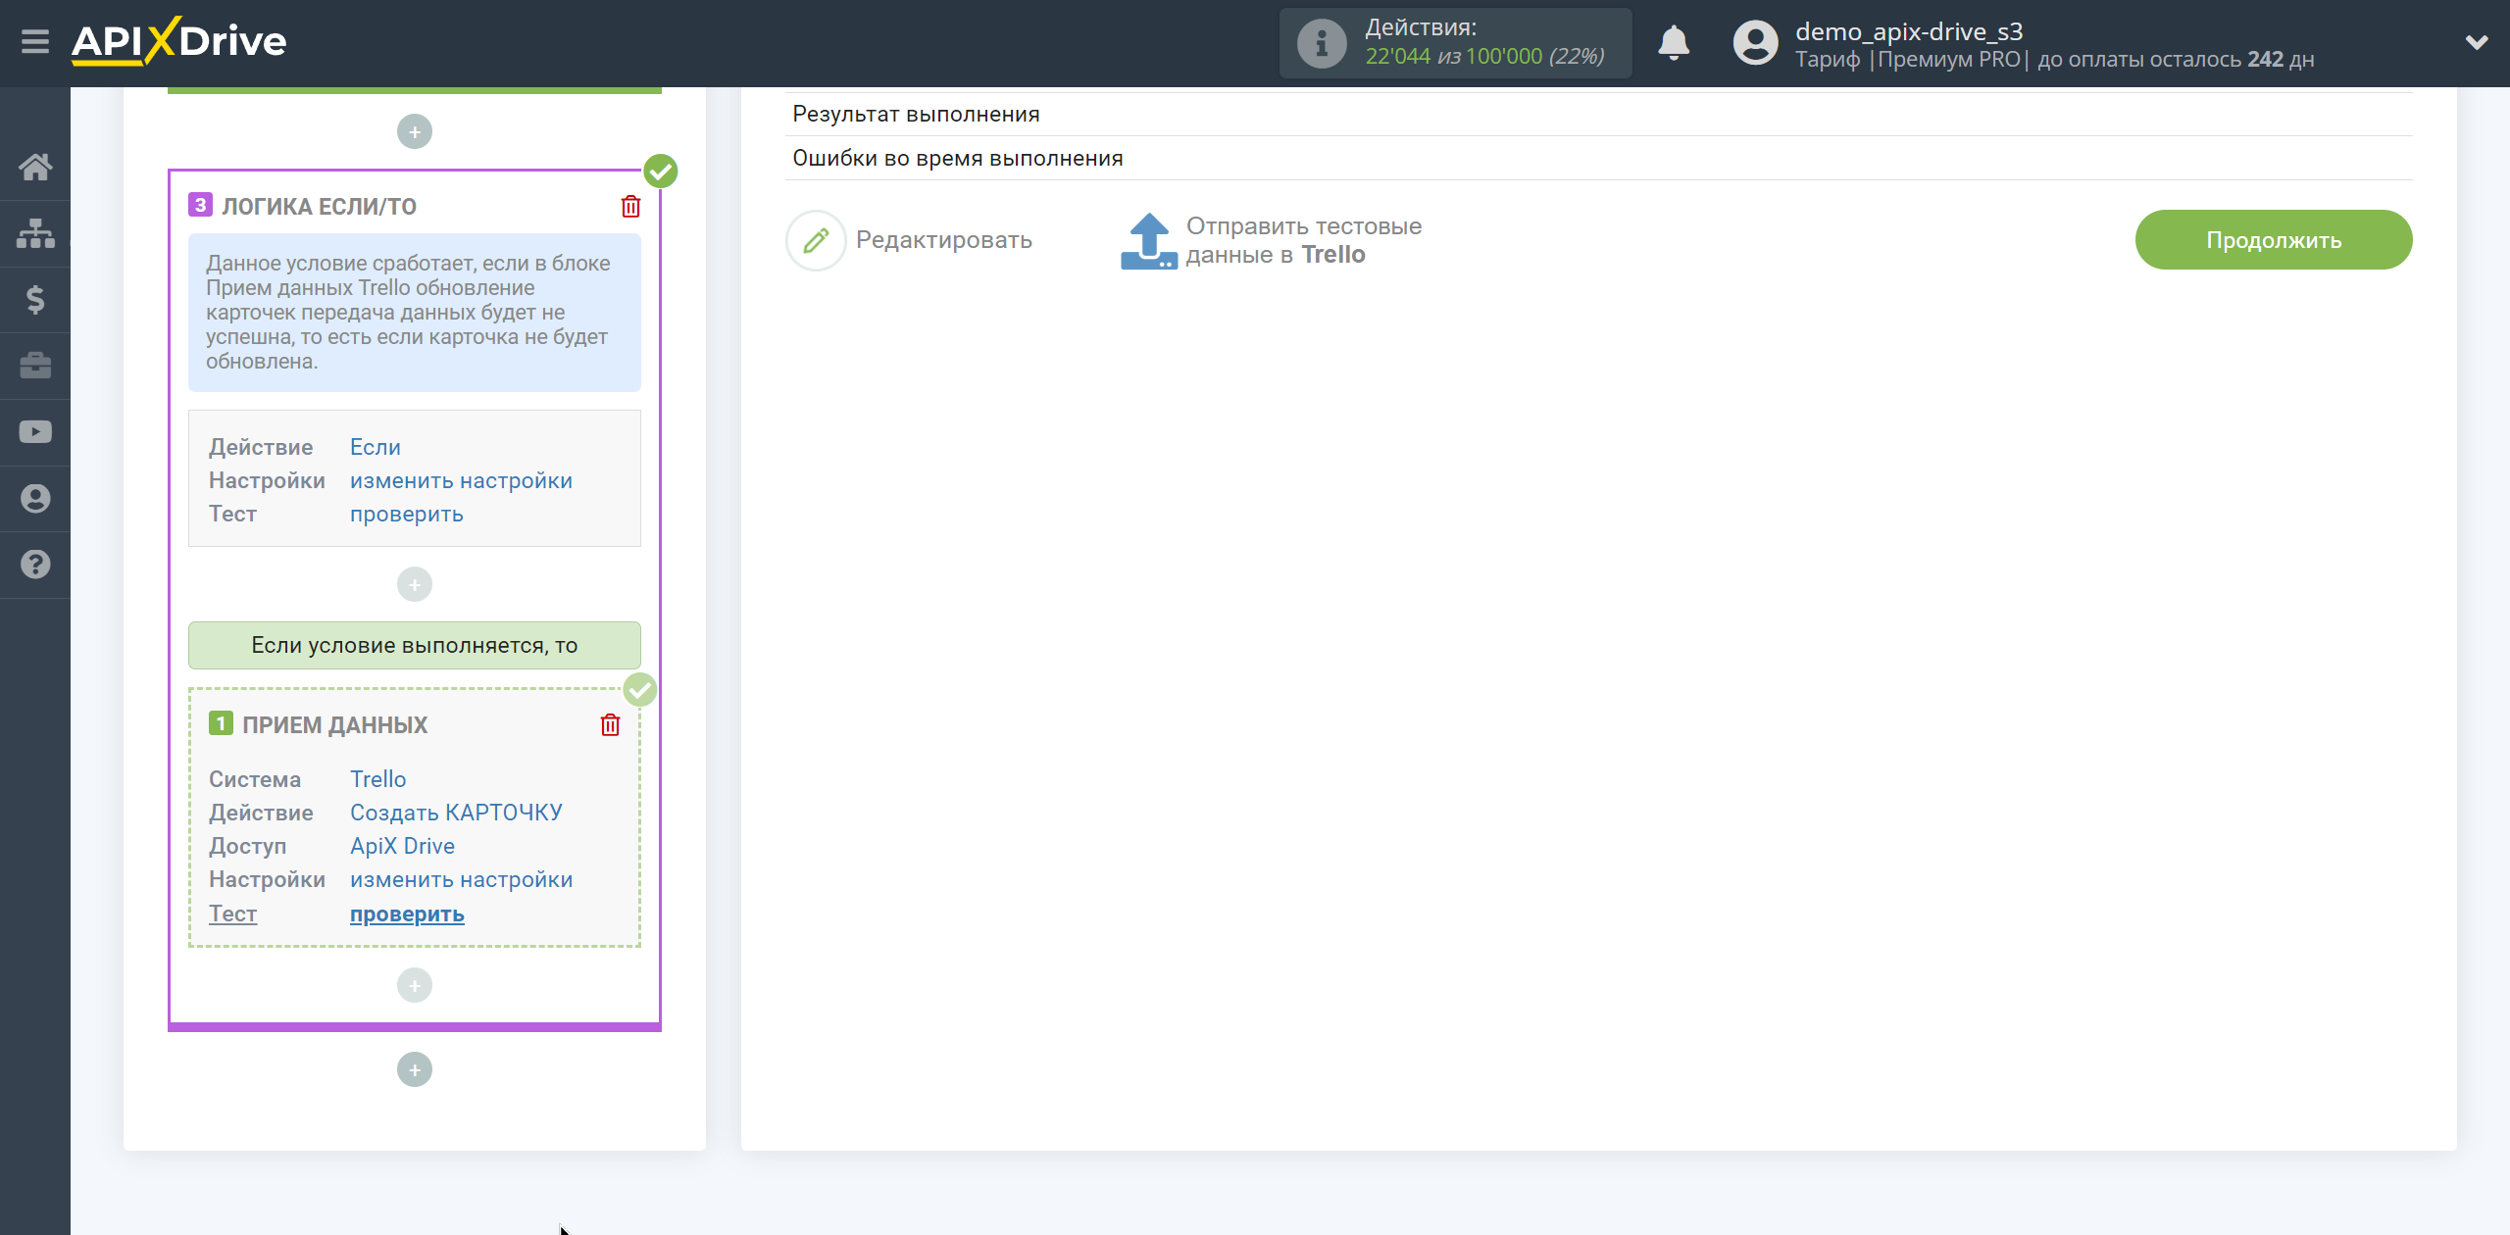Open the briefcase sidebar icon

(35, 366)
